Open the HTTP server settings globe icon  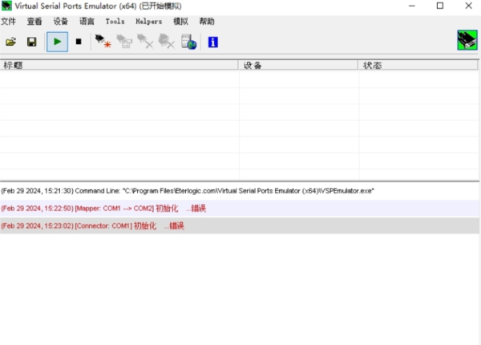tap(188, 42)
